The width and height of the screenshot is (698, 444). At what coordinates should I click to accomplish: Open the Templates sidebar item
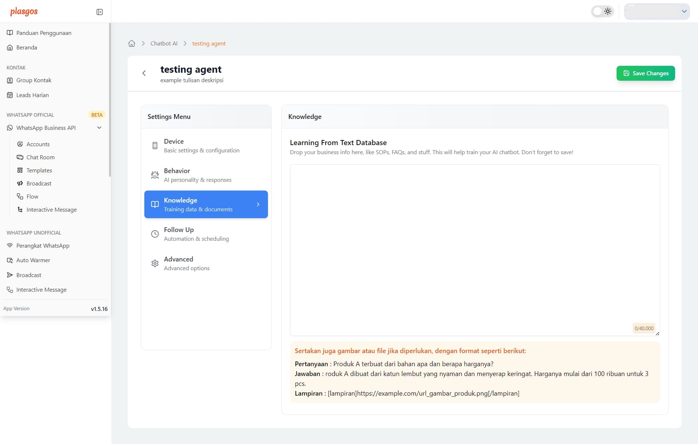39,170
